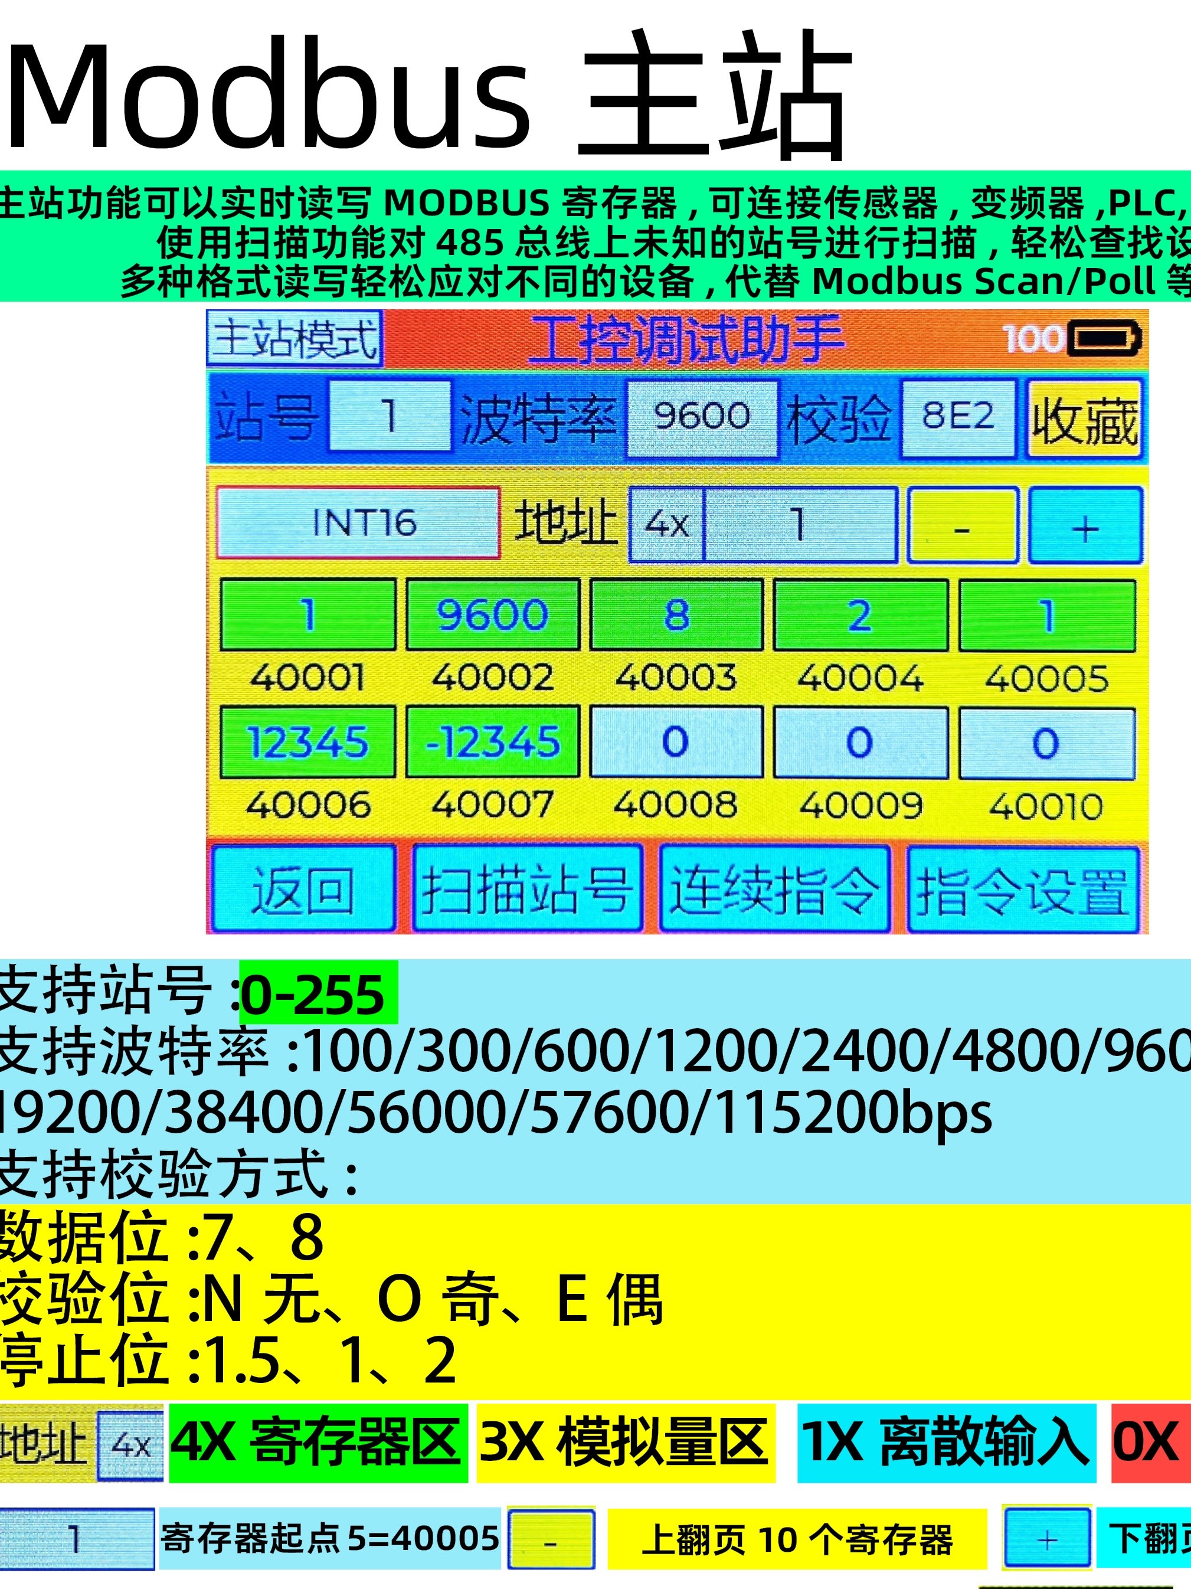
Task: Click the + button to page forward ten registers
Action: (1085, 527)
